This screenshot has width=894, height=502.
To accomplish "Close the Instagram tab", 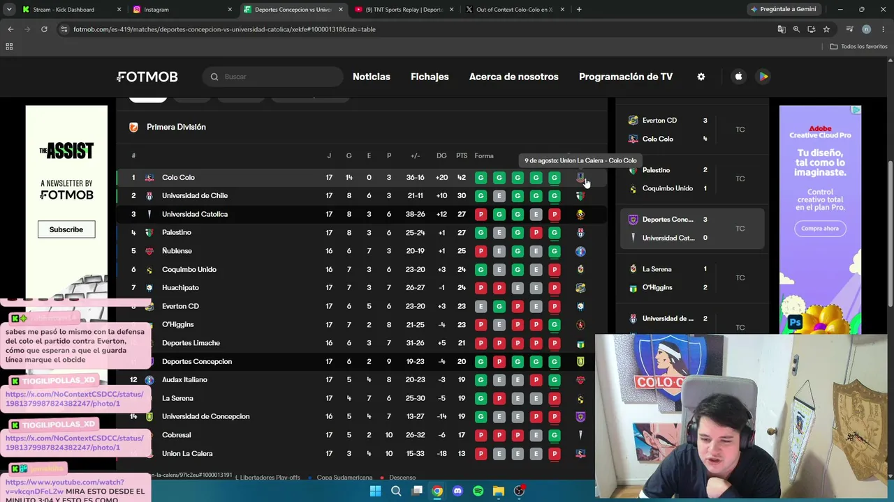I will coord(230,10).
